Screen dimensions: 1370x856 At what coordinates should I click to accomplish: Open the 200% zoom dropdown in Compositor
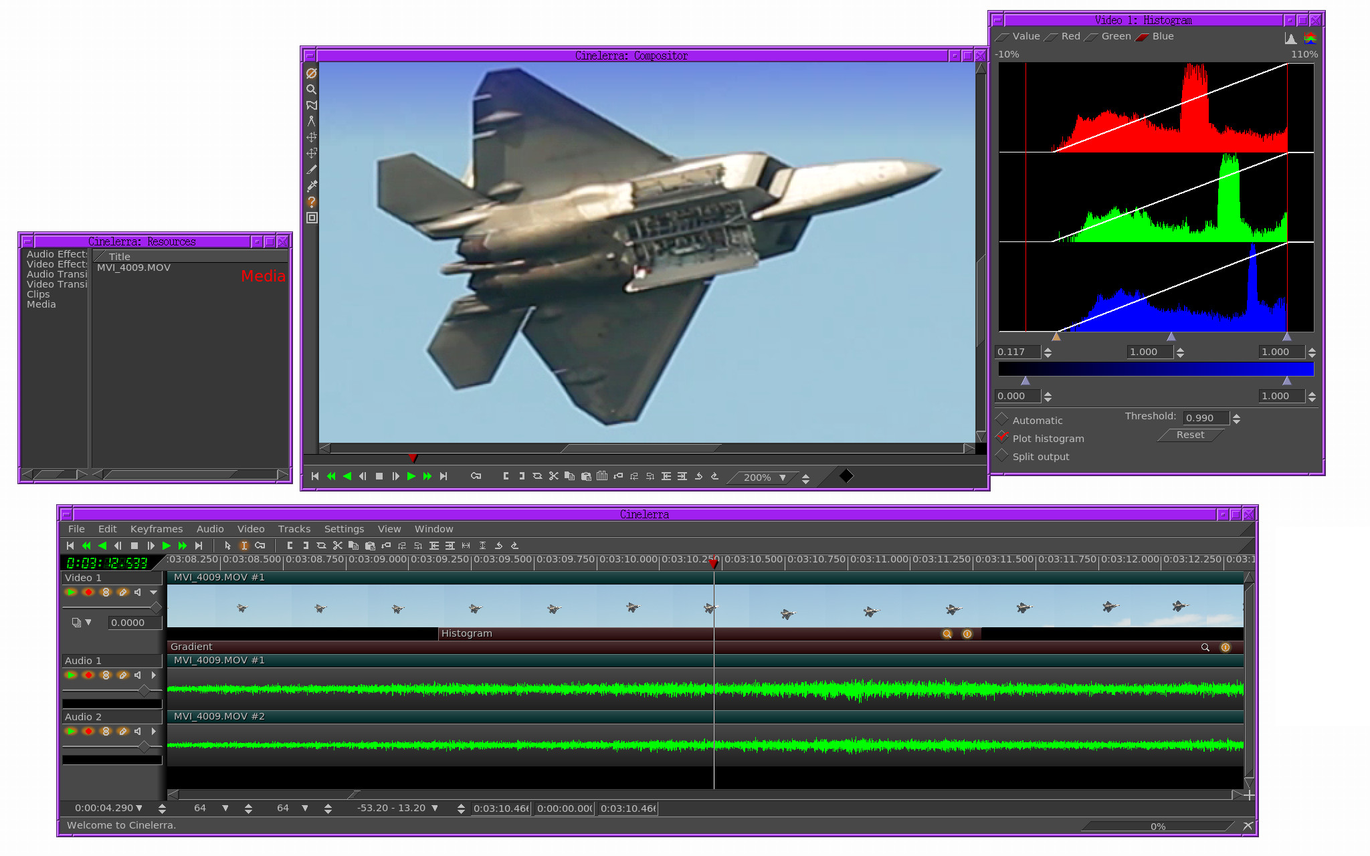(x=782, y=477)
